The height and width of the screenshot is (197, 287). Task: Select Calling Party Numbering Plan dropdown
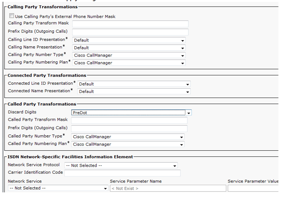point(129,63)
